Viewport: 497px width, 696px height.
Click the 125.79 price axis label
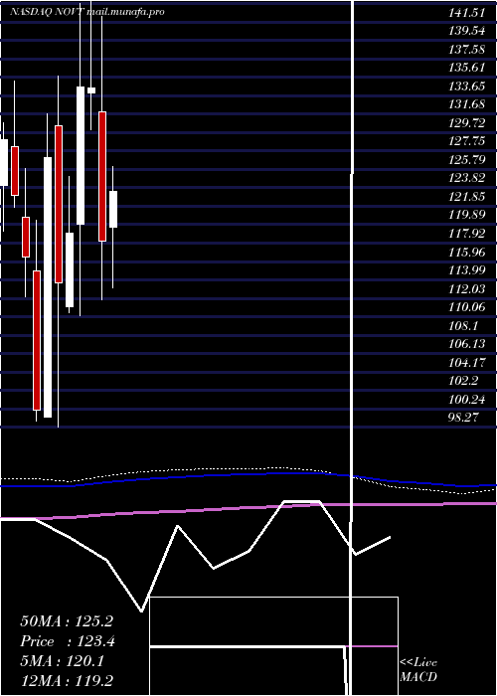[467, 160]
